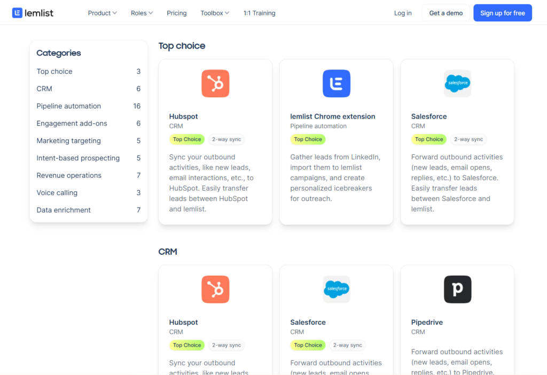547x375 pixels.
Task: Select the Hubspot icon in Top choice
Action: (215, 83)
